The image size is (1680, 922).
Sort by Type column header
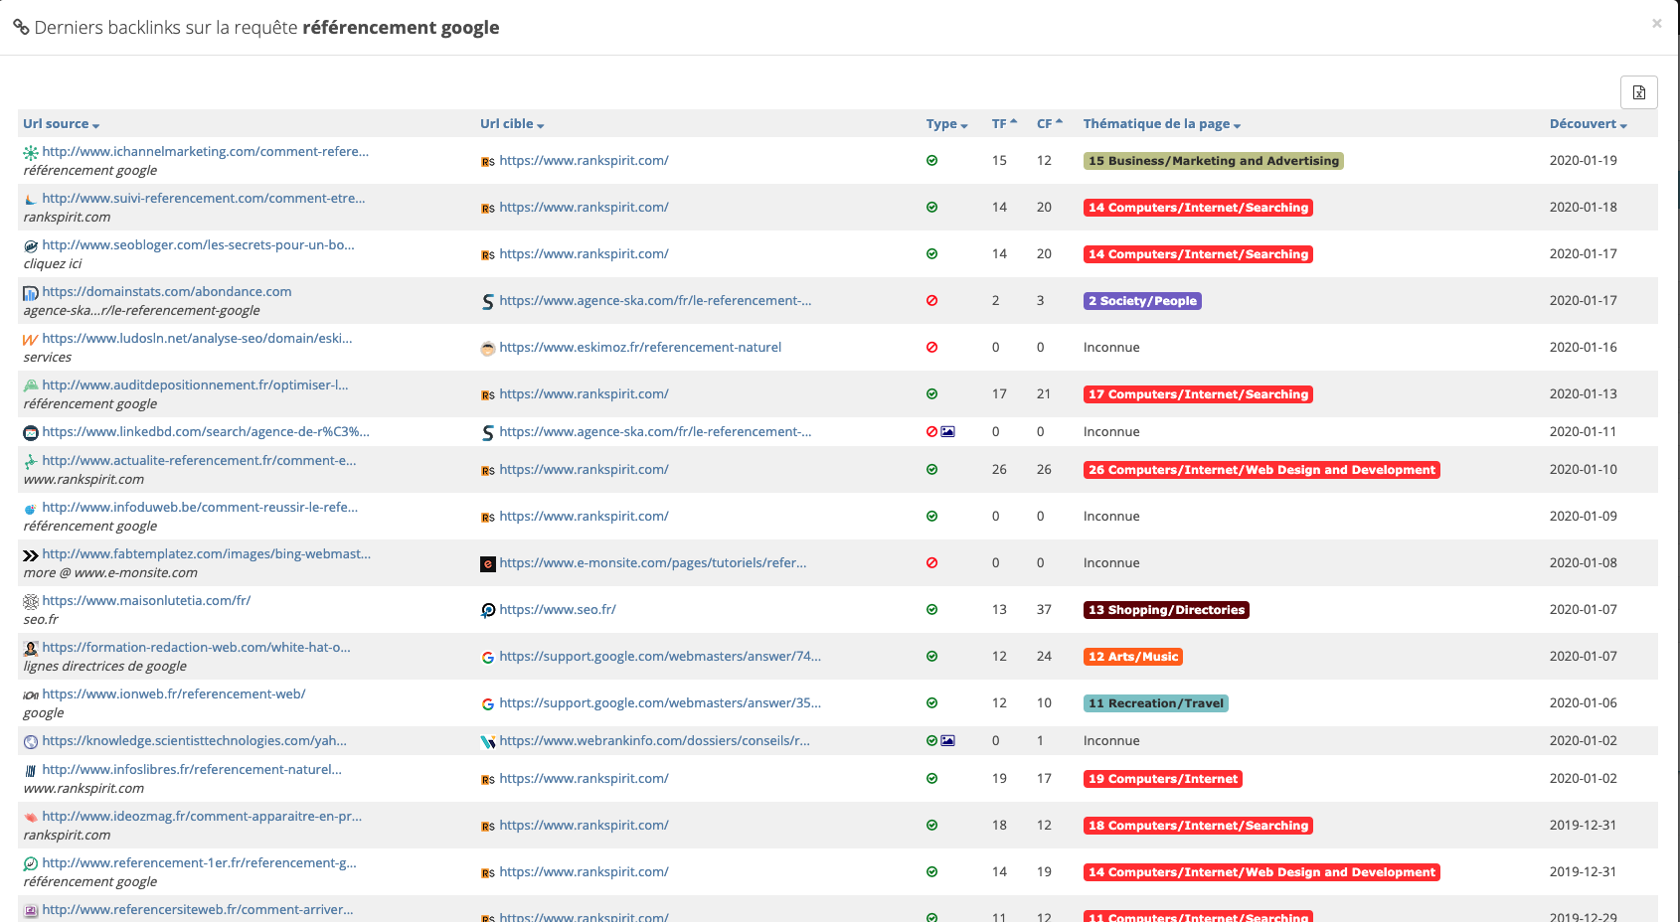[x=946, y=124]
